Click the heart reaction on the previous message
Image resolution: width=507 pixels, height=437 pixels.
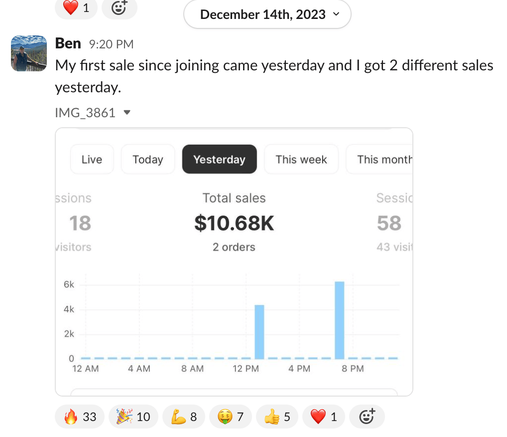pos(75,8)
